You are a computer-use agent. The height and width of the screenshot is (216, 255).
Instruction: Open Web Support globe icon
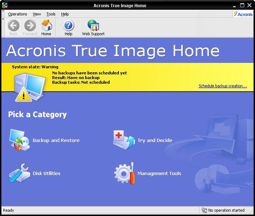pos(93,26)
